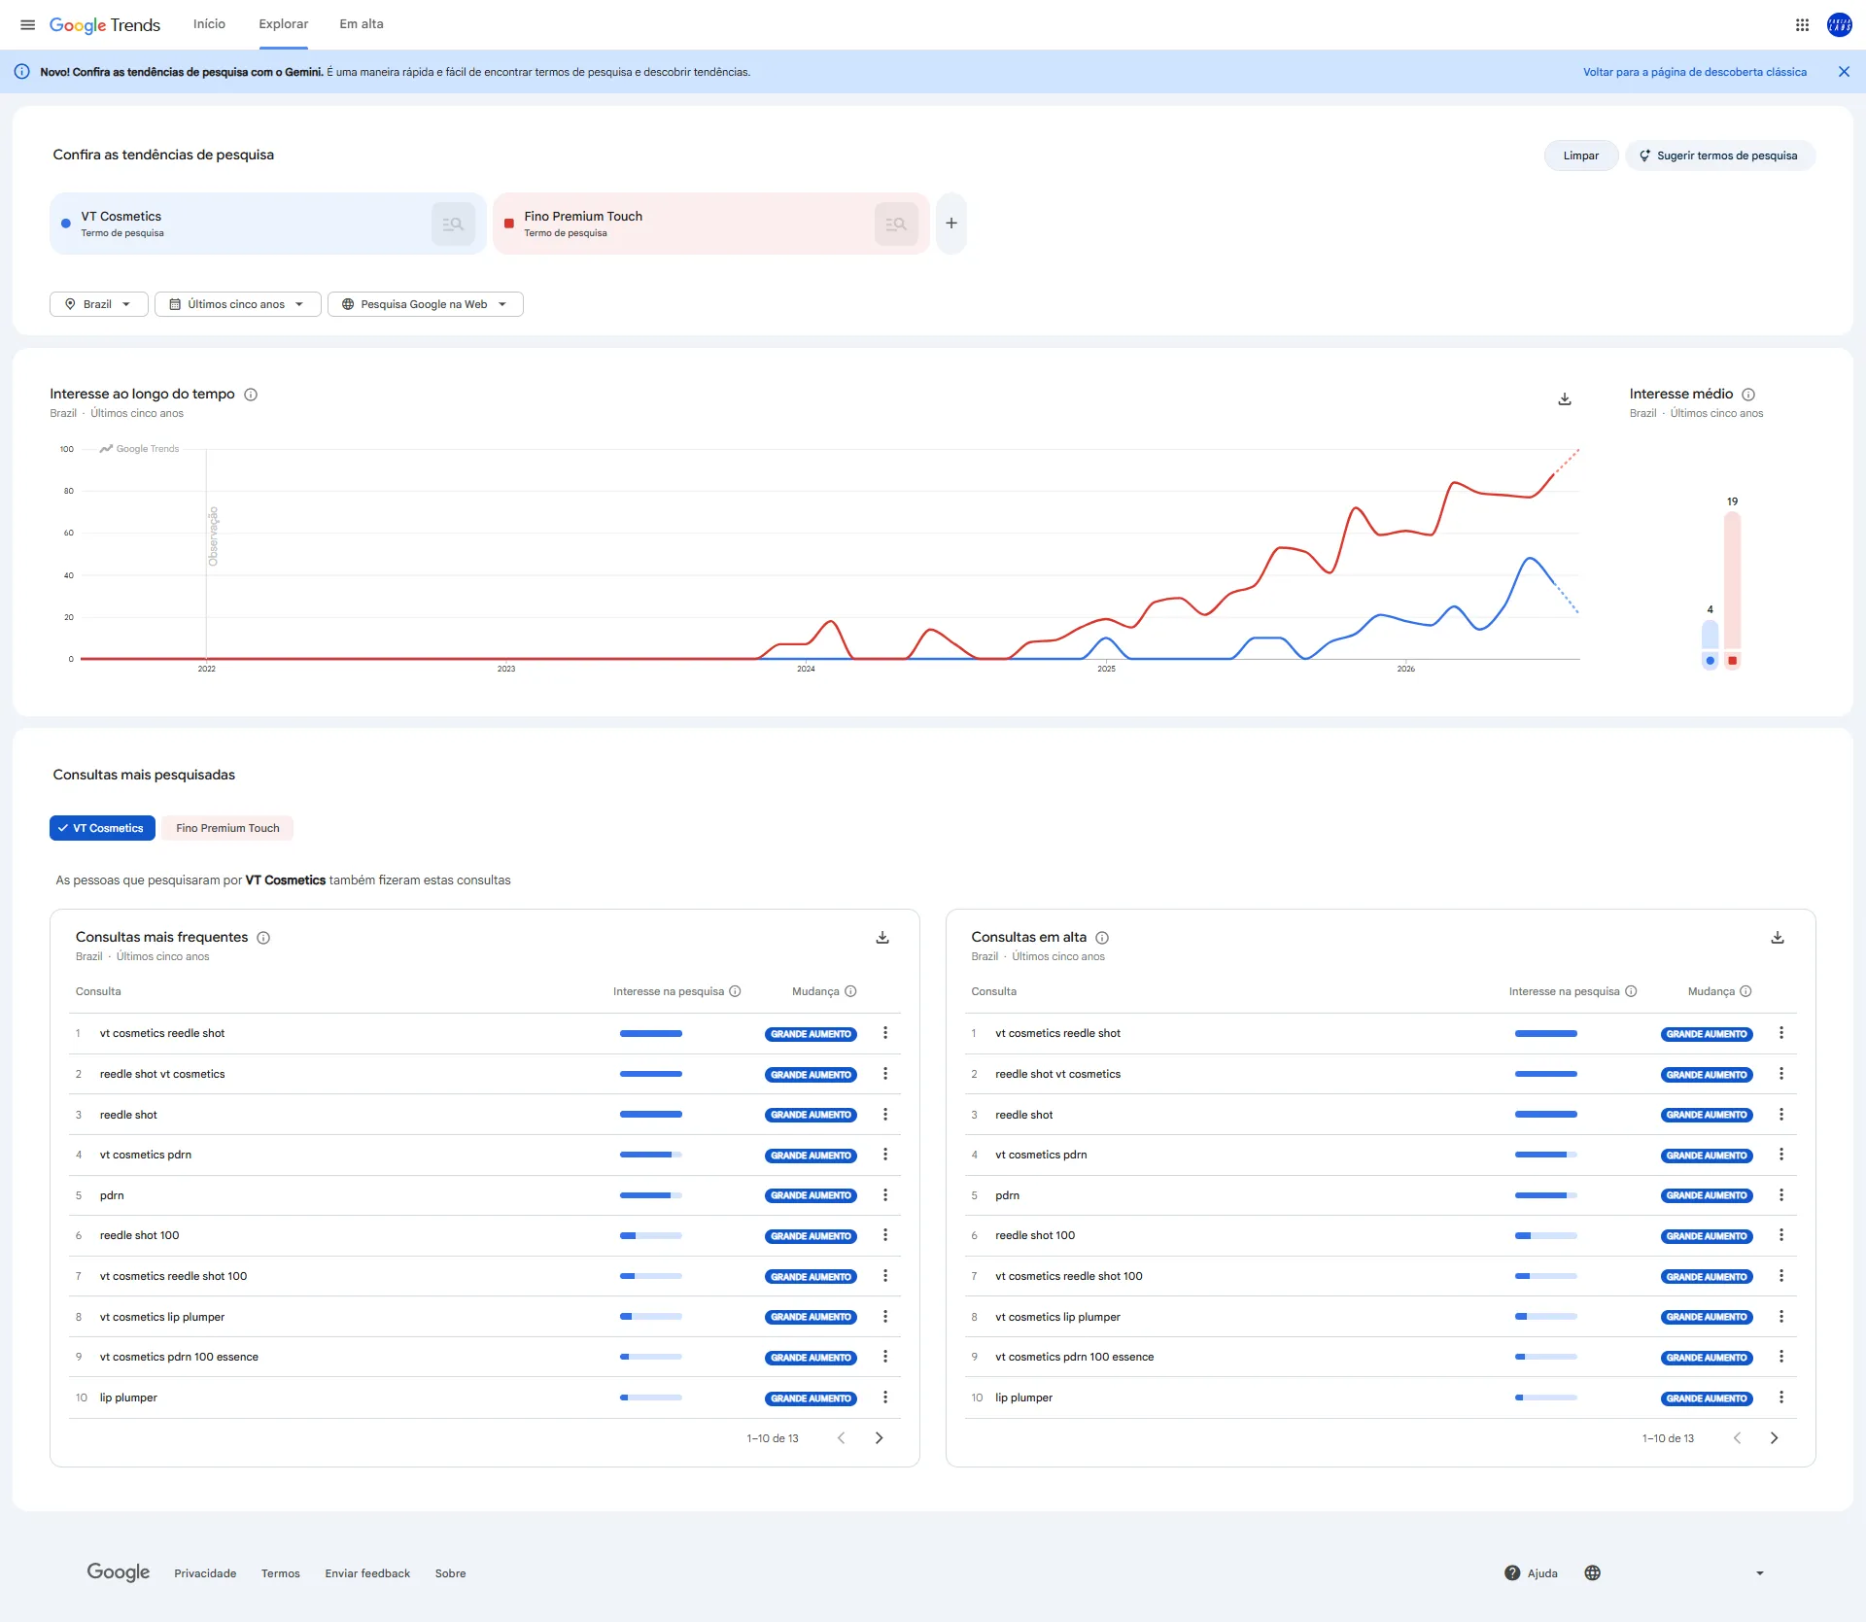Go to the Início tab
1866x1622 pixels.
pos(209,24)
